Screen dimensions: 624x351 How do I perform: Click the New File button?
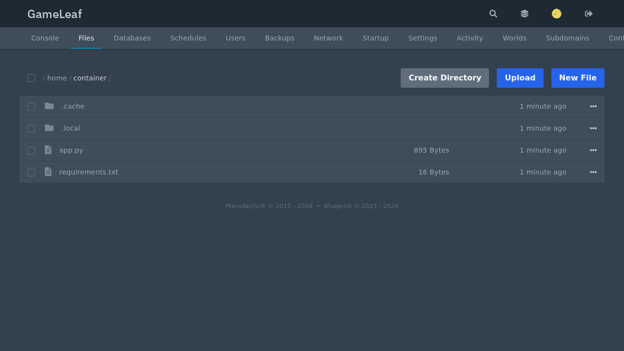pyautogui.click(x=578, y=78)
